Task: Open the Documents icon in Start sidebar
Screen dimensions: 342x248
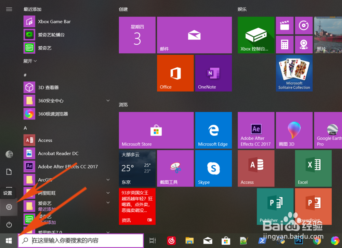Action: tap(9, 172)
